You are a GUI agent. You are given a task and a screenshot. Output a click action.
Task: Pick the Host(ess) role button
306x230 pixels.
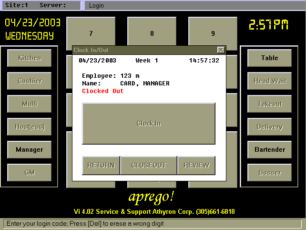(30, 127)
